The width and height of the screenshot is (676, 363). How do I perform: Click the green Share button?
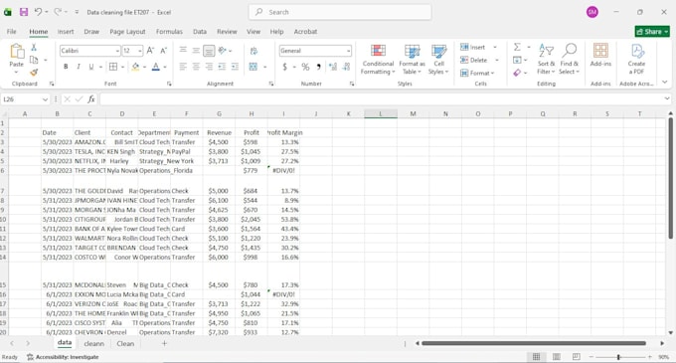[x=652, y=32]
